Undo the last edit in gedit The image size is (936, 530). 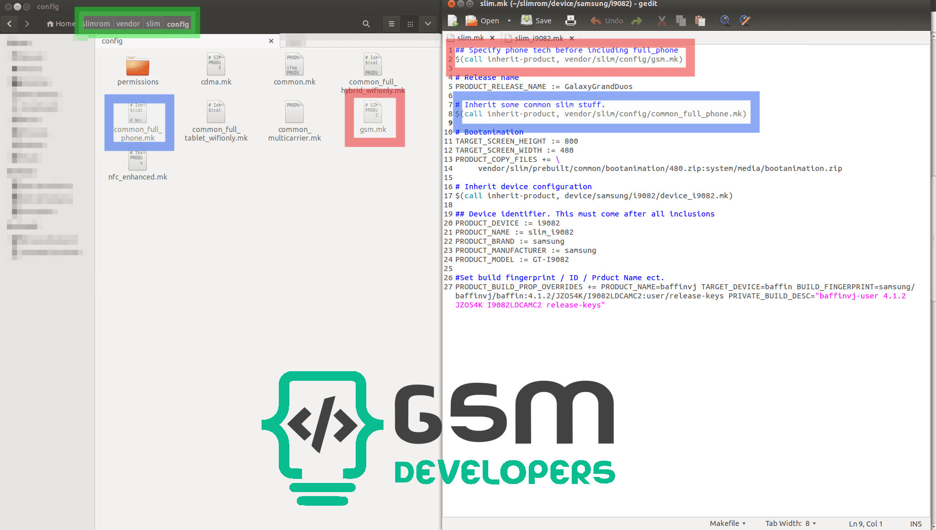click(x=607, y=21)
